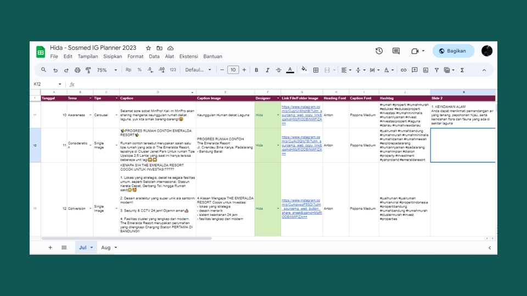
Task: Increase decimal places
Action: tap(161, 70)
